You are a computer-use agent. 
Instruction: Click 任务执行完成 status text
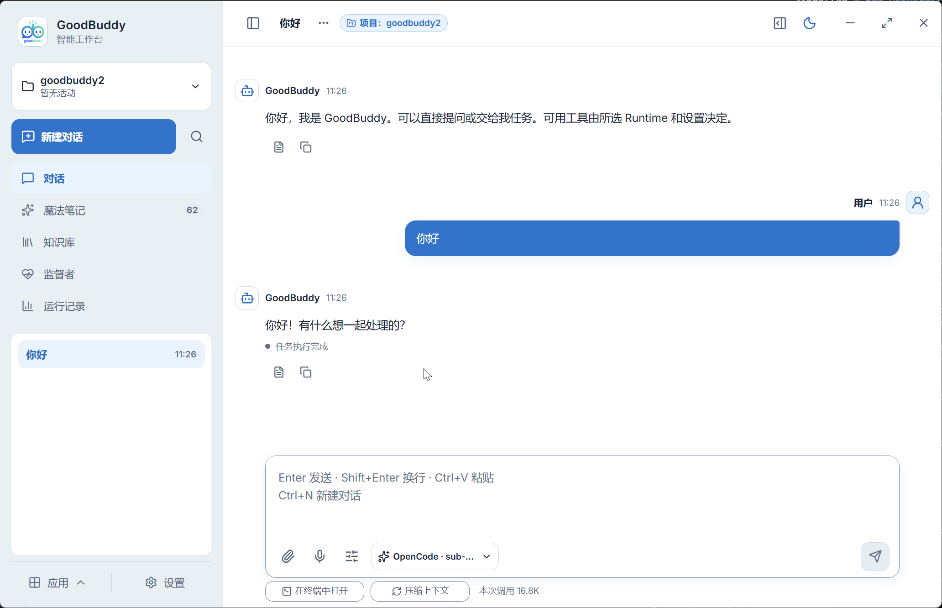click(302, 346)
